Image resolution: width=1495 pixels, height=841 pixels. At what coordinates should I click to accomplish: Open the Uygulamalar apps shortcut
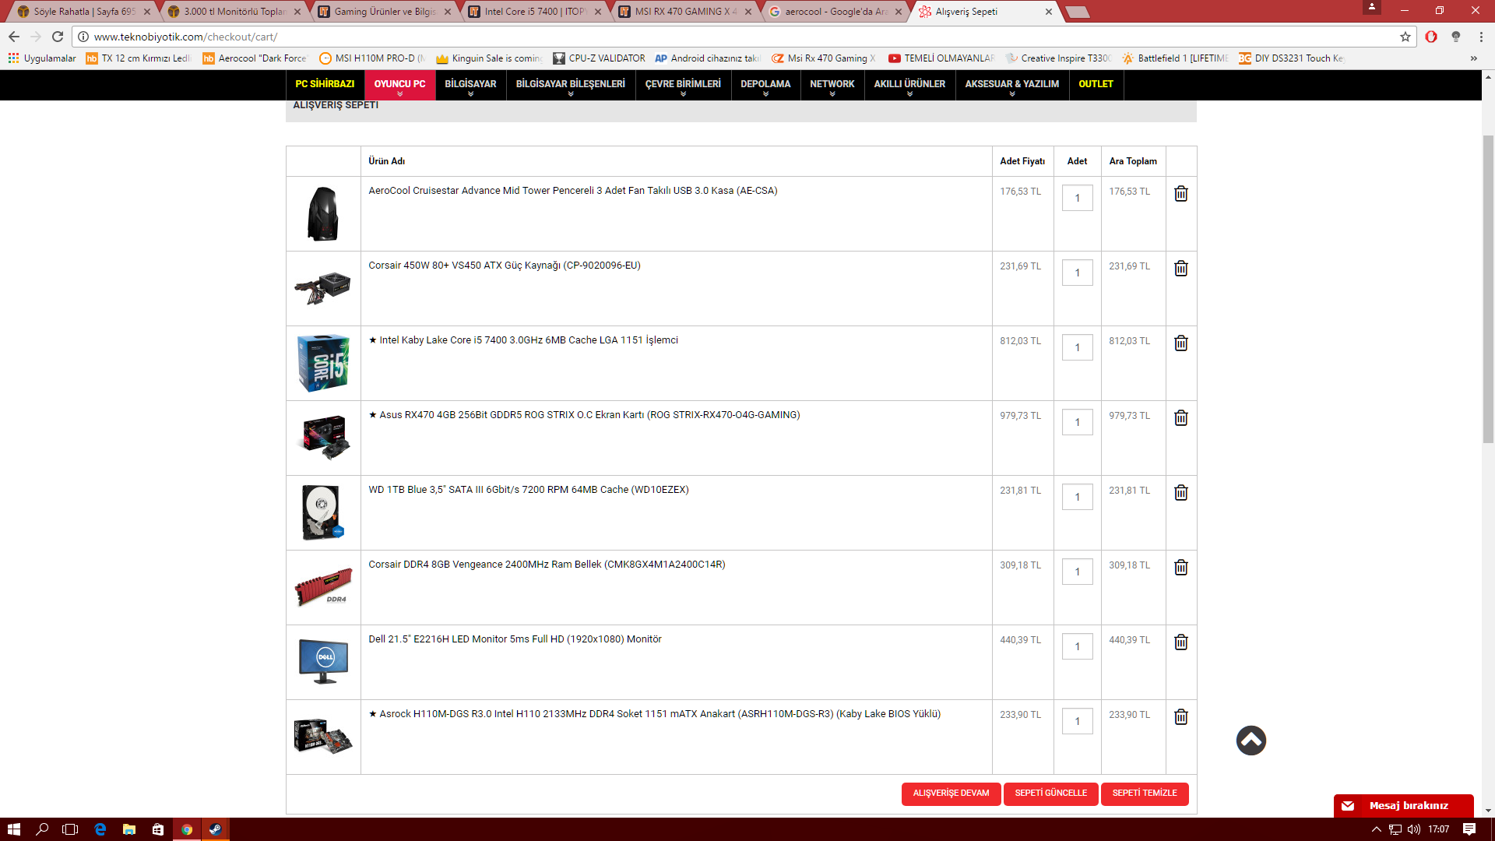42,58
